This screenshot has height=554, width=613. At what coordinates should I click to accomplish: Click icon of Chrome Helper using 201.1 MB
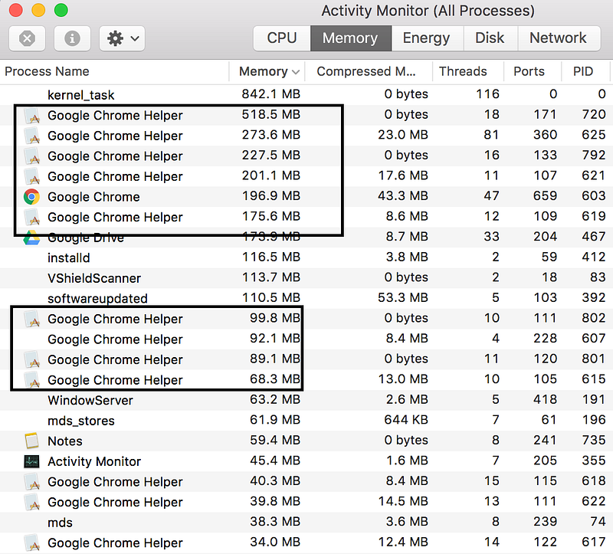(x=31, y=177)
